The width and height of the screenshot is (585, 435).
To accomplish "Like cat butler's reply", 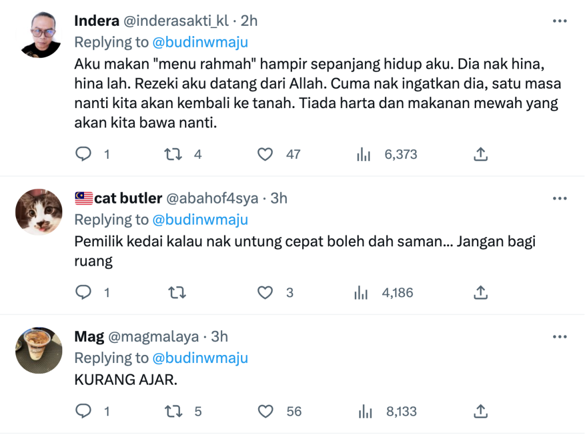I will tap(265, 292).
